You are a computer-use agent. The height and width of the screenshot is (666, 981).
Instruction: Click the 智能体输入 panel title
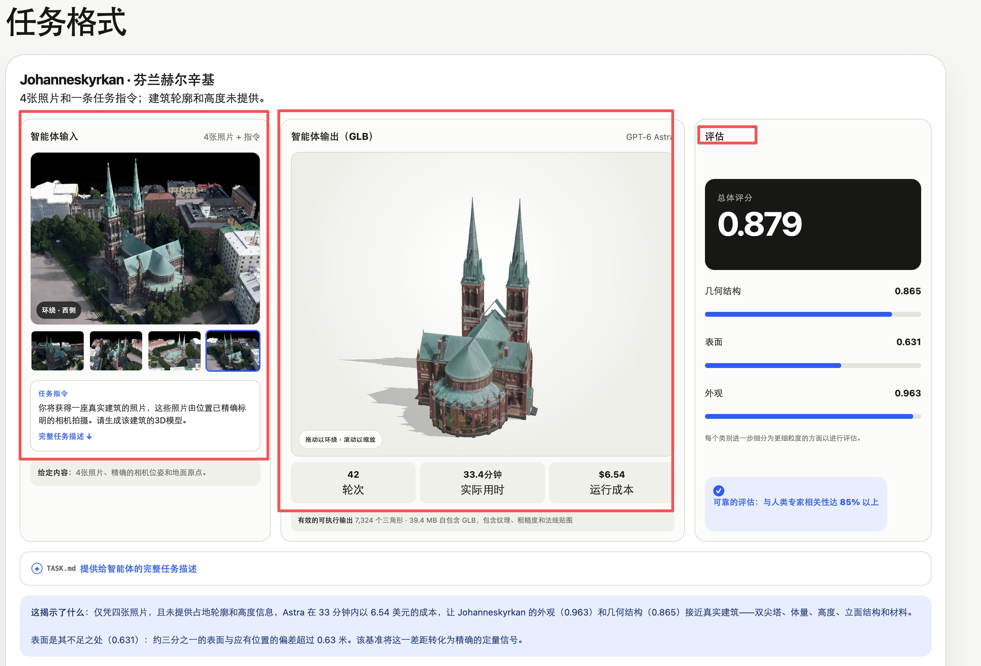54,136
